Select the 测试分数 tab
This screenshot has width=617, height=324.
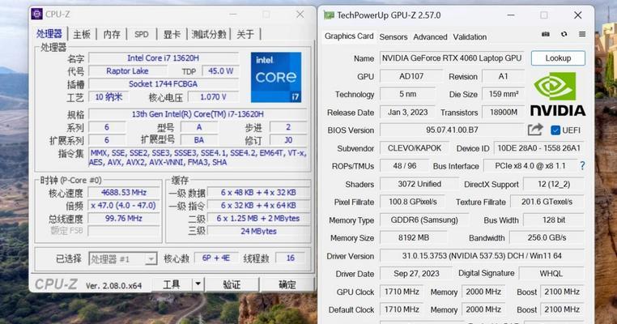click(x=209, y=34)
